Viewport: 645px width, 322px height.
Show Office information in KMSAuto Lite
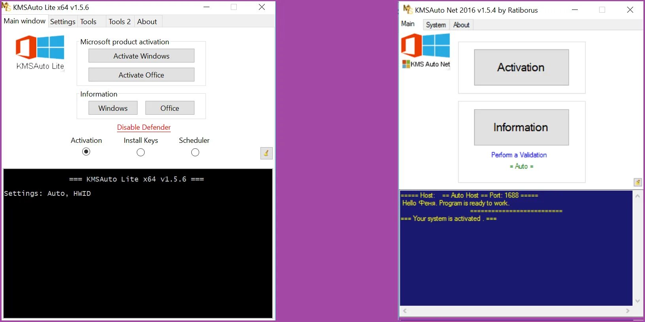(170, 108)
